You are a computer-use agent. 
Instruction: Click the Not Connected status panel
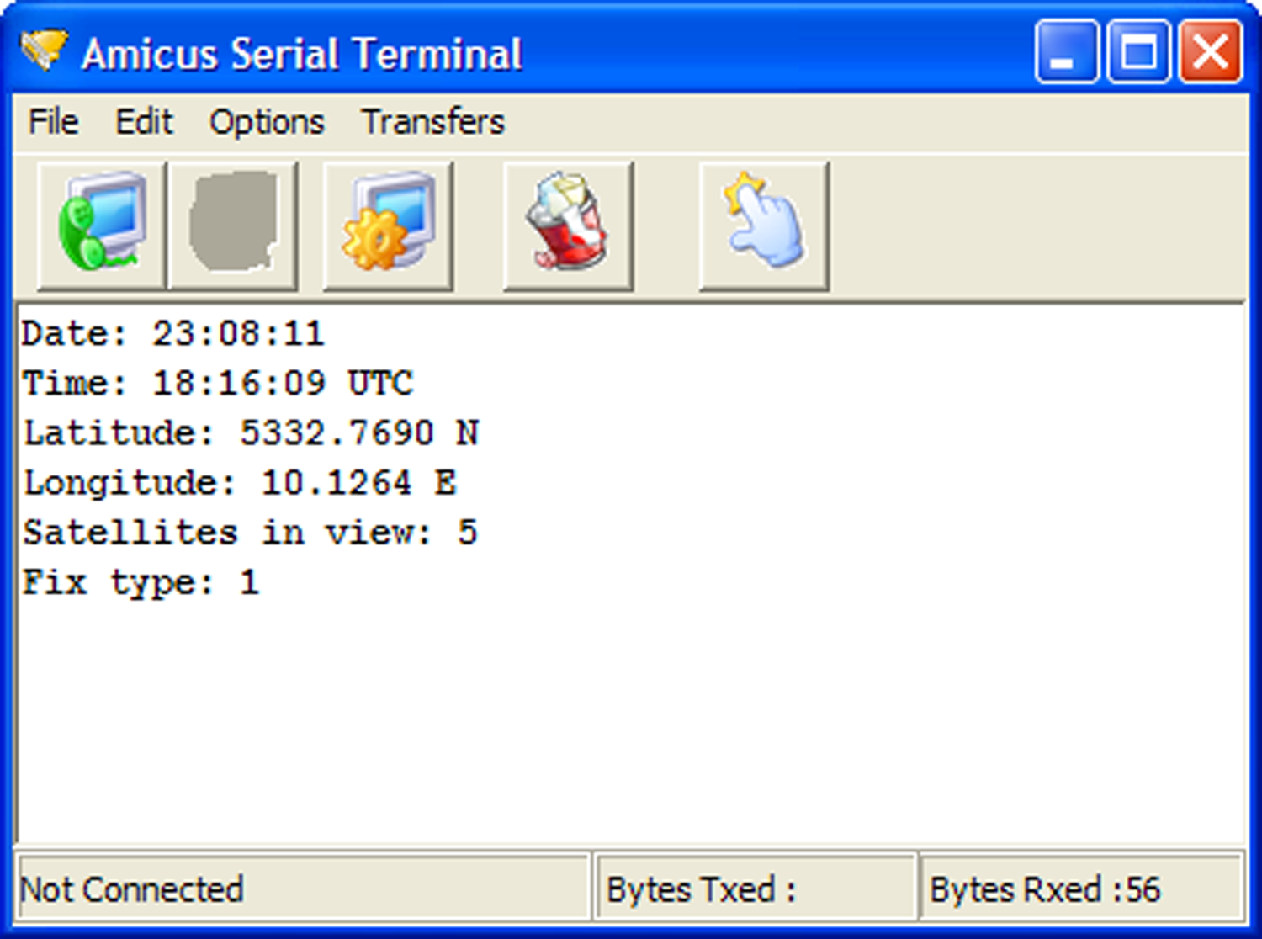click(x=303, y=889)
